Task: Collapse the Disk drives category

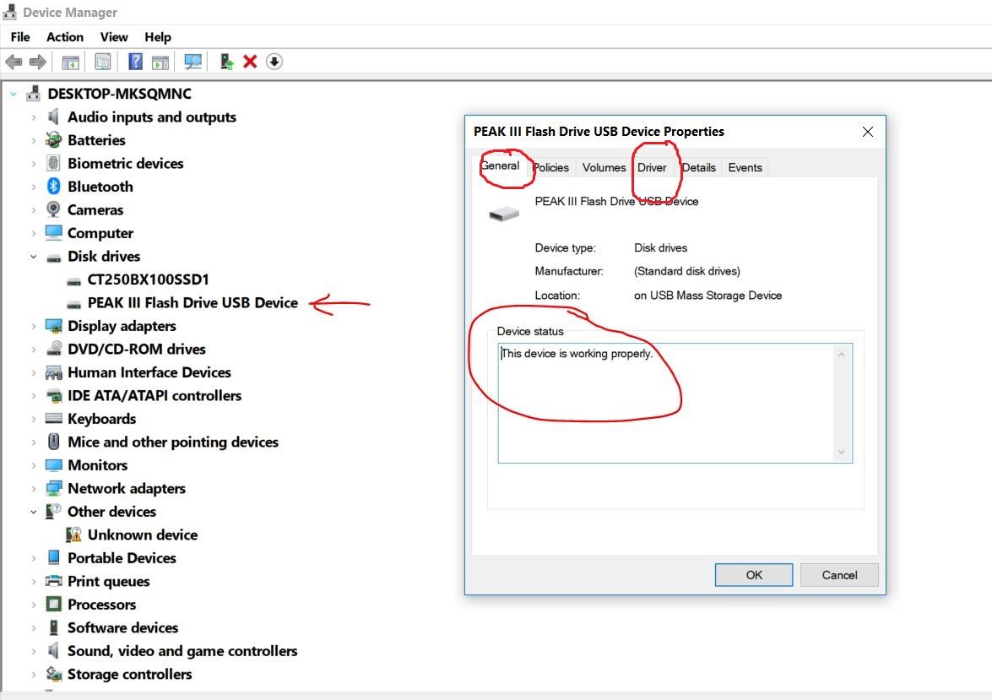Action: [34, 257]
